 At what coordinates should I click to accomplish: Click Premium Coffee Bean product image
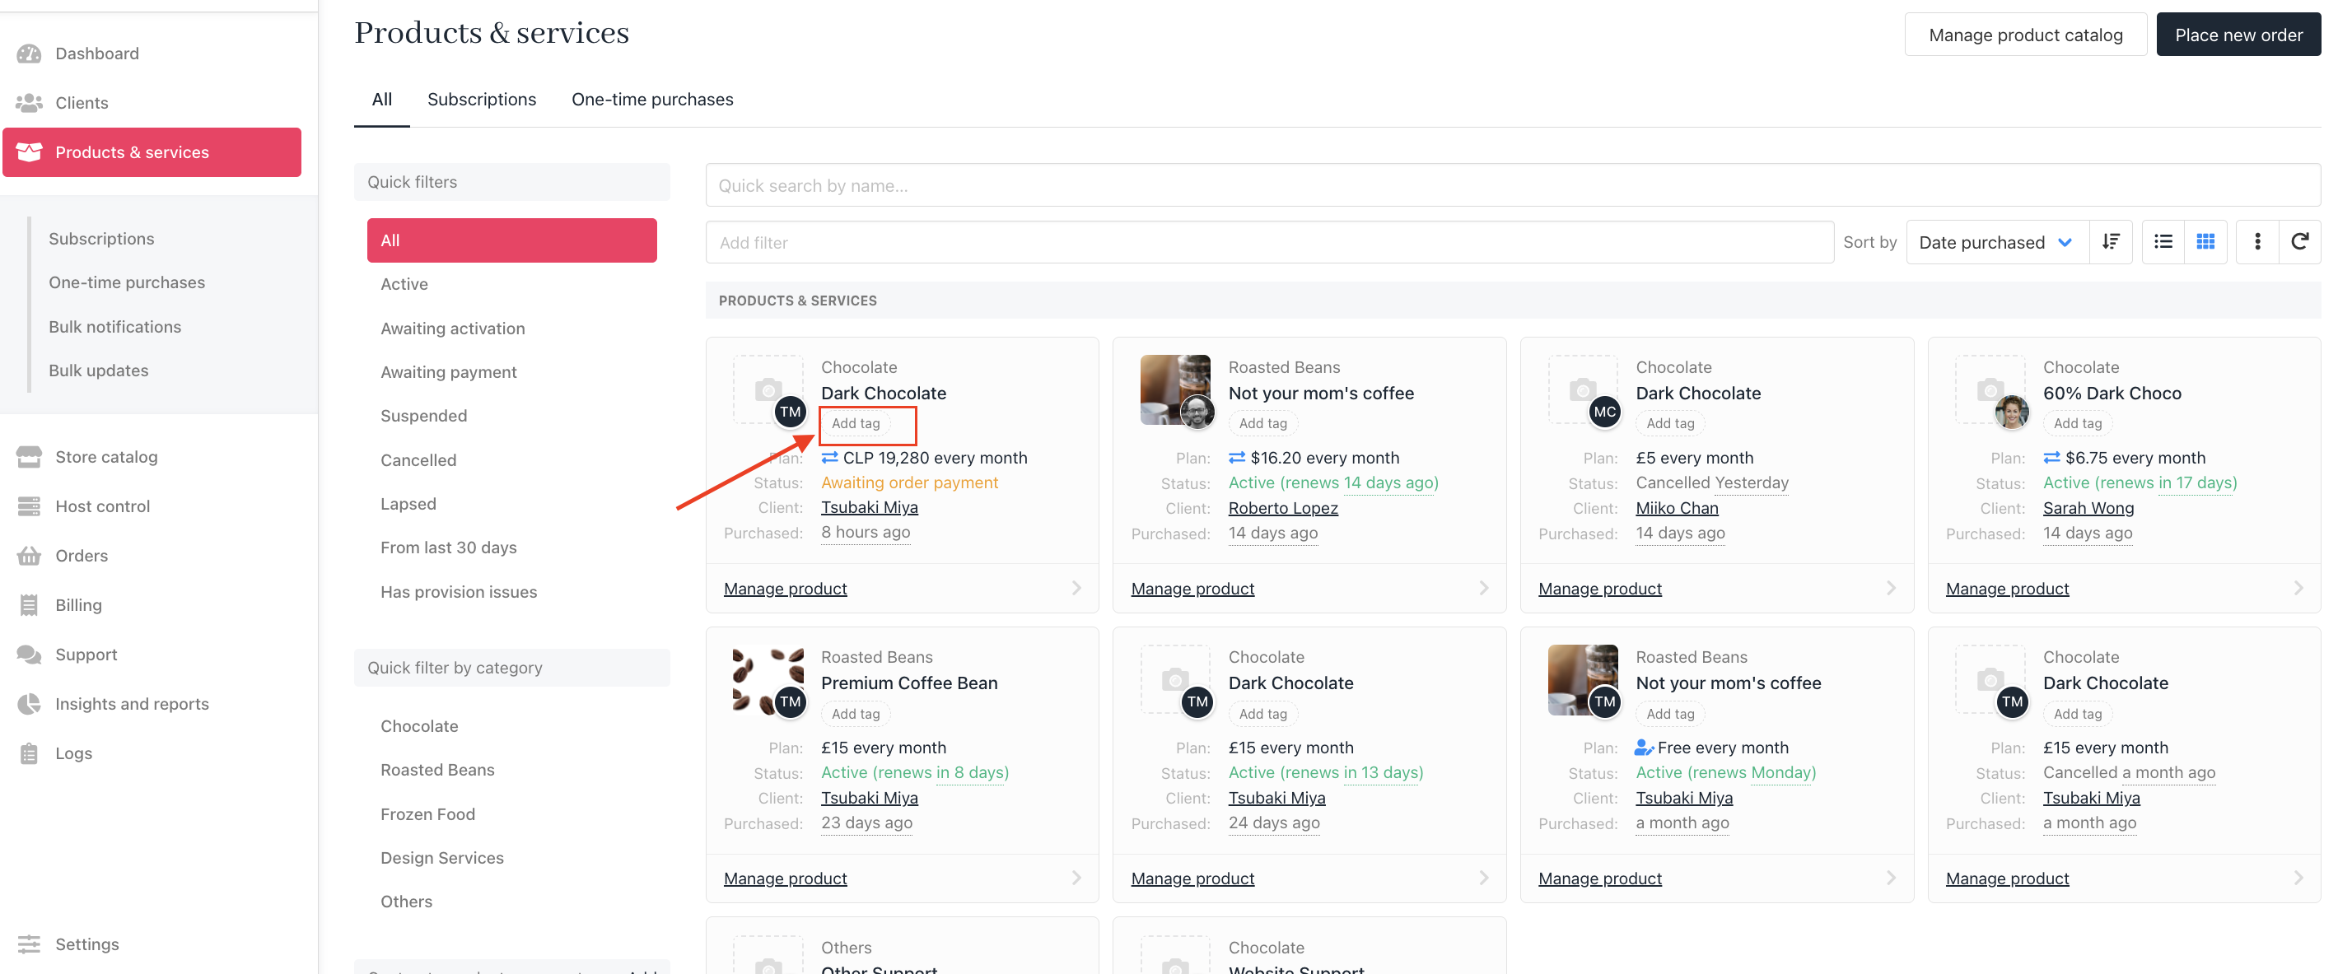click(x=767, y=680)
